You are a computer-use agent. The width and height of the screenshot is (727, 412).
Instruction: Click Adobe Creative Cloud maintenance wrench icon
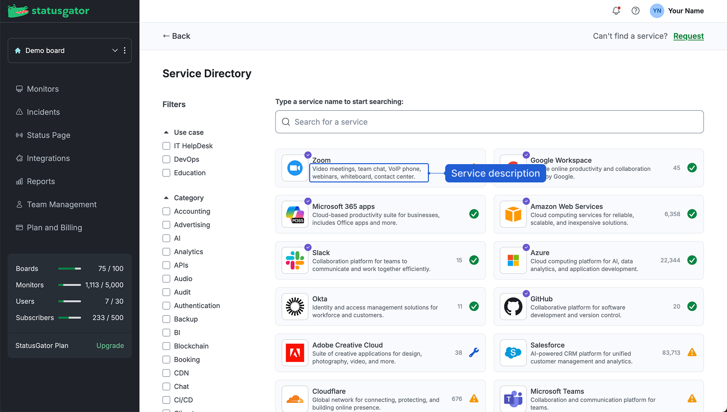(474, 353)
